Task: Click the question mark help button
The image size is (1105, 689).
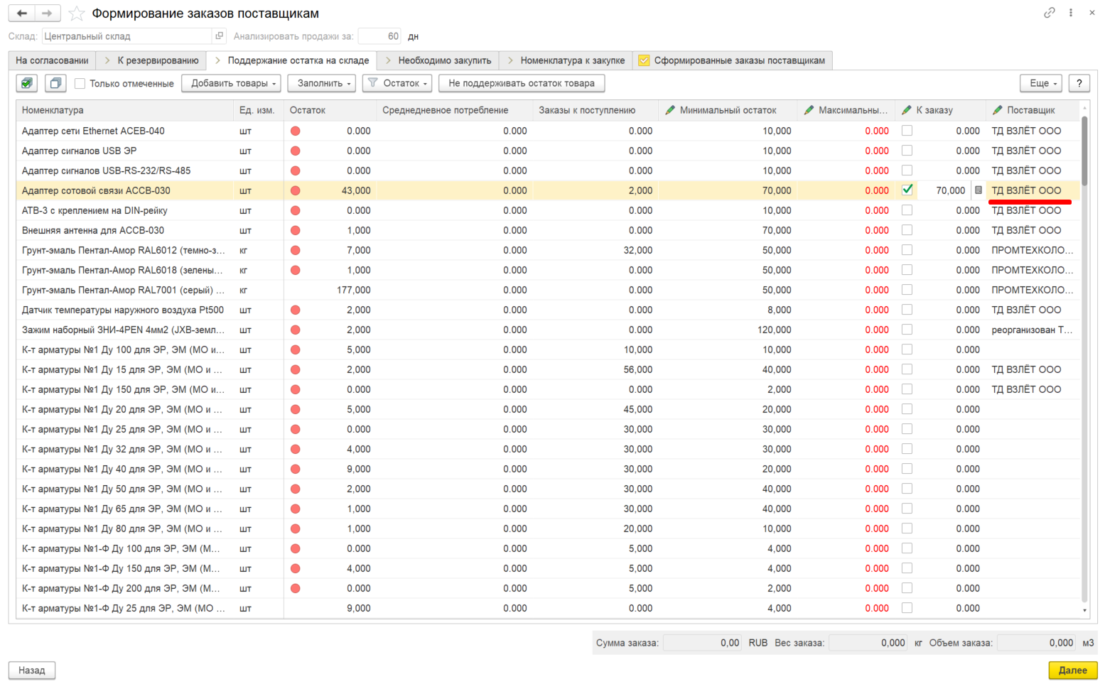Action: (x=1079, y=83)
